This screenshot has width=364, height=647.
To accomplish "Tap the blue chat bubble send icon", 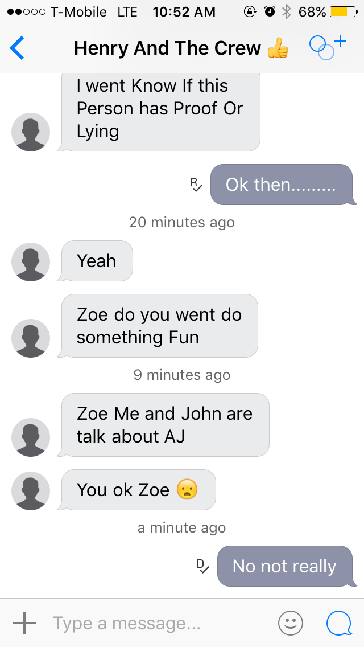I will tap(340, 623).
